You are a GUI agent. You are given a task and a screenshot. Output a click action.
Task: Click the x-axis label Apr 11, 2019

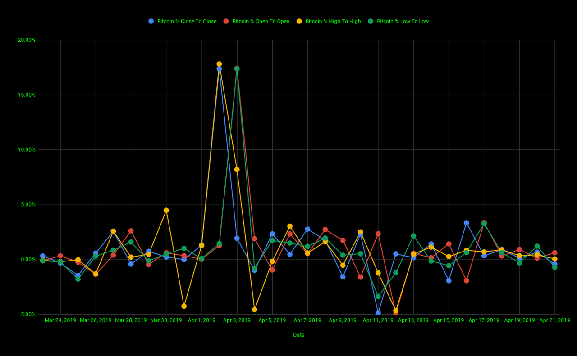pos(378,320)
